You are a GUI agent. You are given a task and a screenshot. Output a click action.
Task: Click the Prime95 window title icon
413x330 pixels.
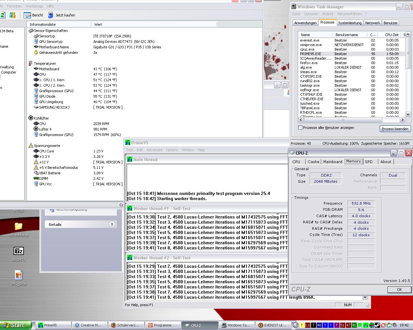coord(128,143)
